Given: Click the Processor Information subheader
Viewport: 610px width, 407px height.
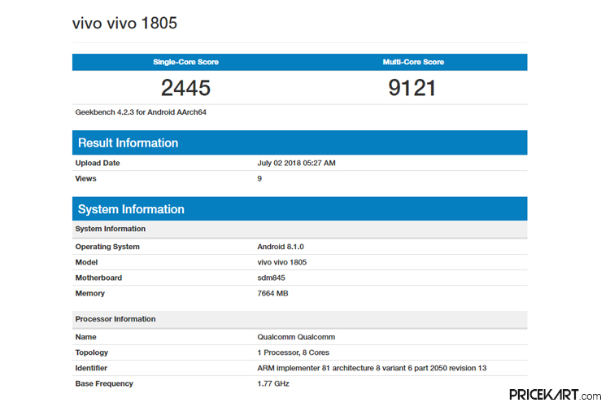Looking at the screenshot, I should [x=299, y=319].
